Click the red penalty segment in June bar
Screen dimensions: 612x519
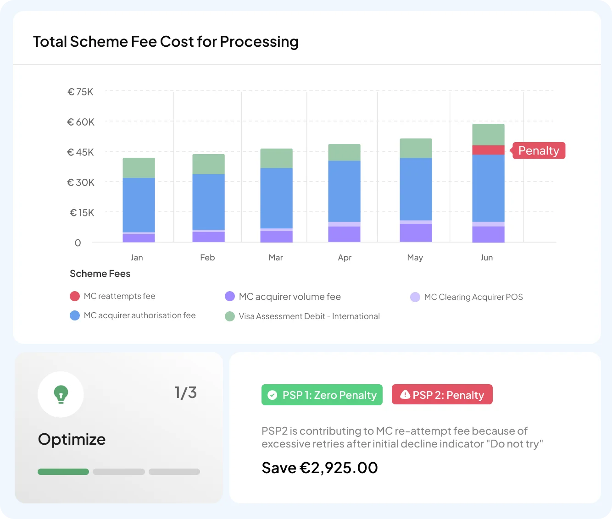click(488, 150)
